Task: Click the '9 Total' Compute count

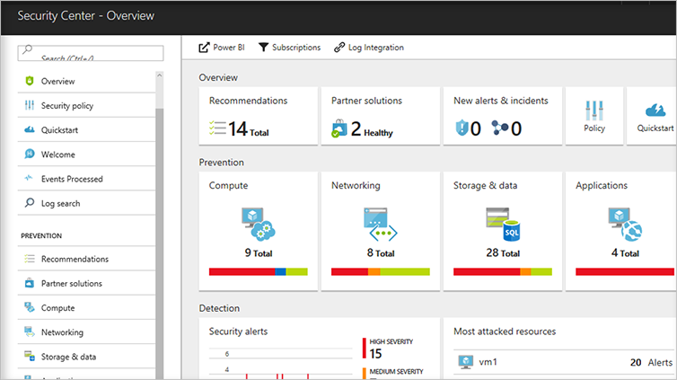Action: click(259, 253)
